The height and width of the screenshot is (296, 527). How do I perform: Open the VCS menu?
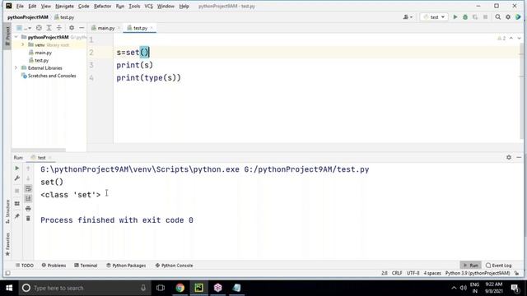[x=148, y=6]
